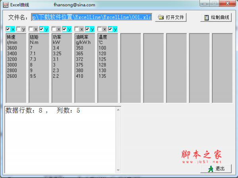This screenshot has height=178, width=238.
Task: Click the g/kW.h unit text
Action: coord(83,42)
